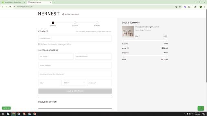Open the purple extension icon
Viewport: 207px width, 116px height.
[185, 7]
